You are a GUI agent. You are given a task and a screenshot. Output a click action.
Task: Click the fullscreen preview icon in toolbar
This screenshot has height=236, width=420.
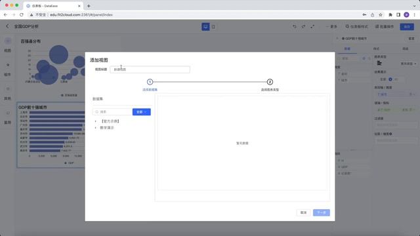312,26
